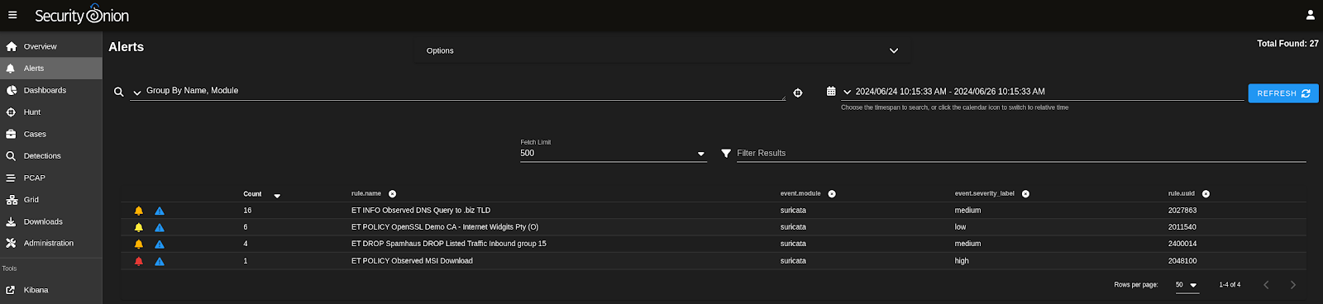This screenshot has width=1323, height=304.
Task: Click ET INFO Observed DNS Query rule name
Action: [x=421, y=211]
